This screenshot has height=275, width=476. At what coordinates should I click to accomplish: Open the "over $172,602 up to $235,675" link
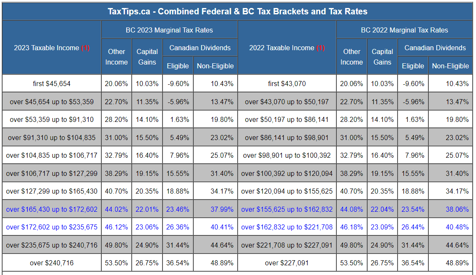tap(51, 227)
